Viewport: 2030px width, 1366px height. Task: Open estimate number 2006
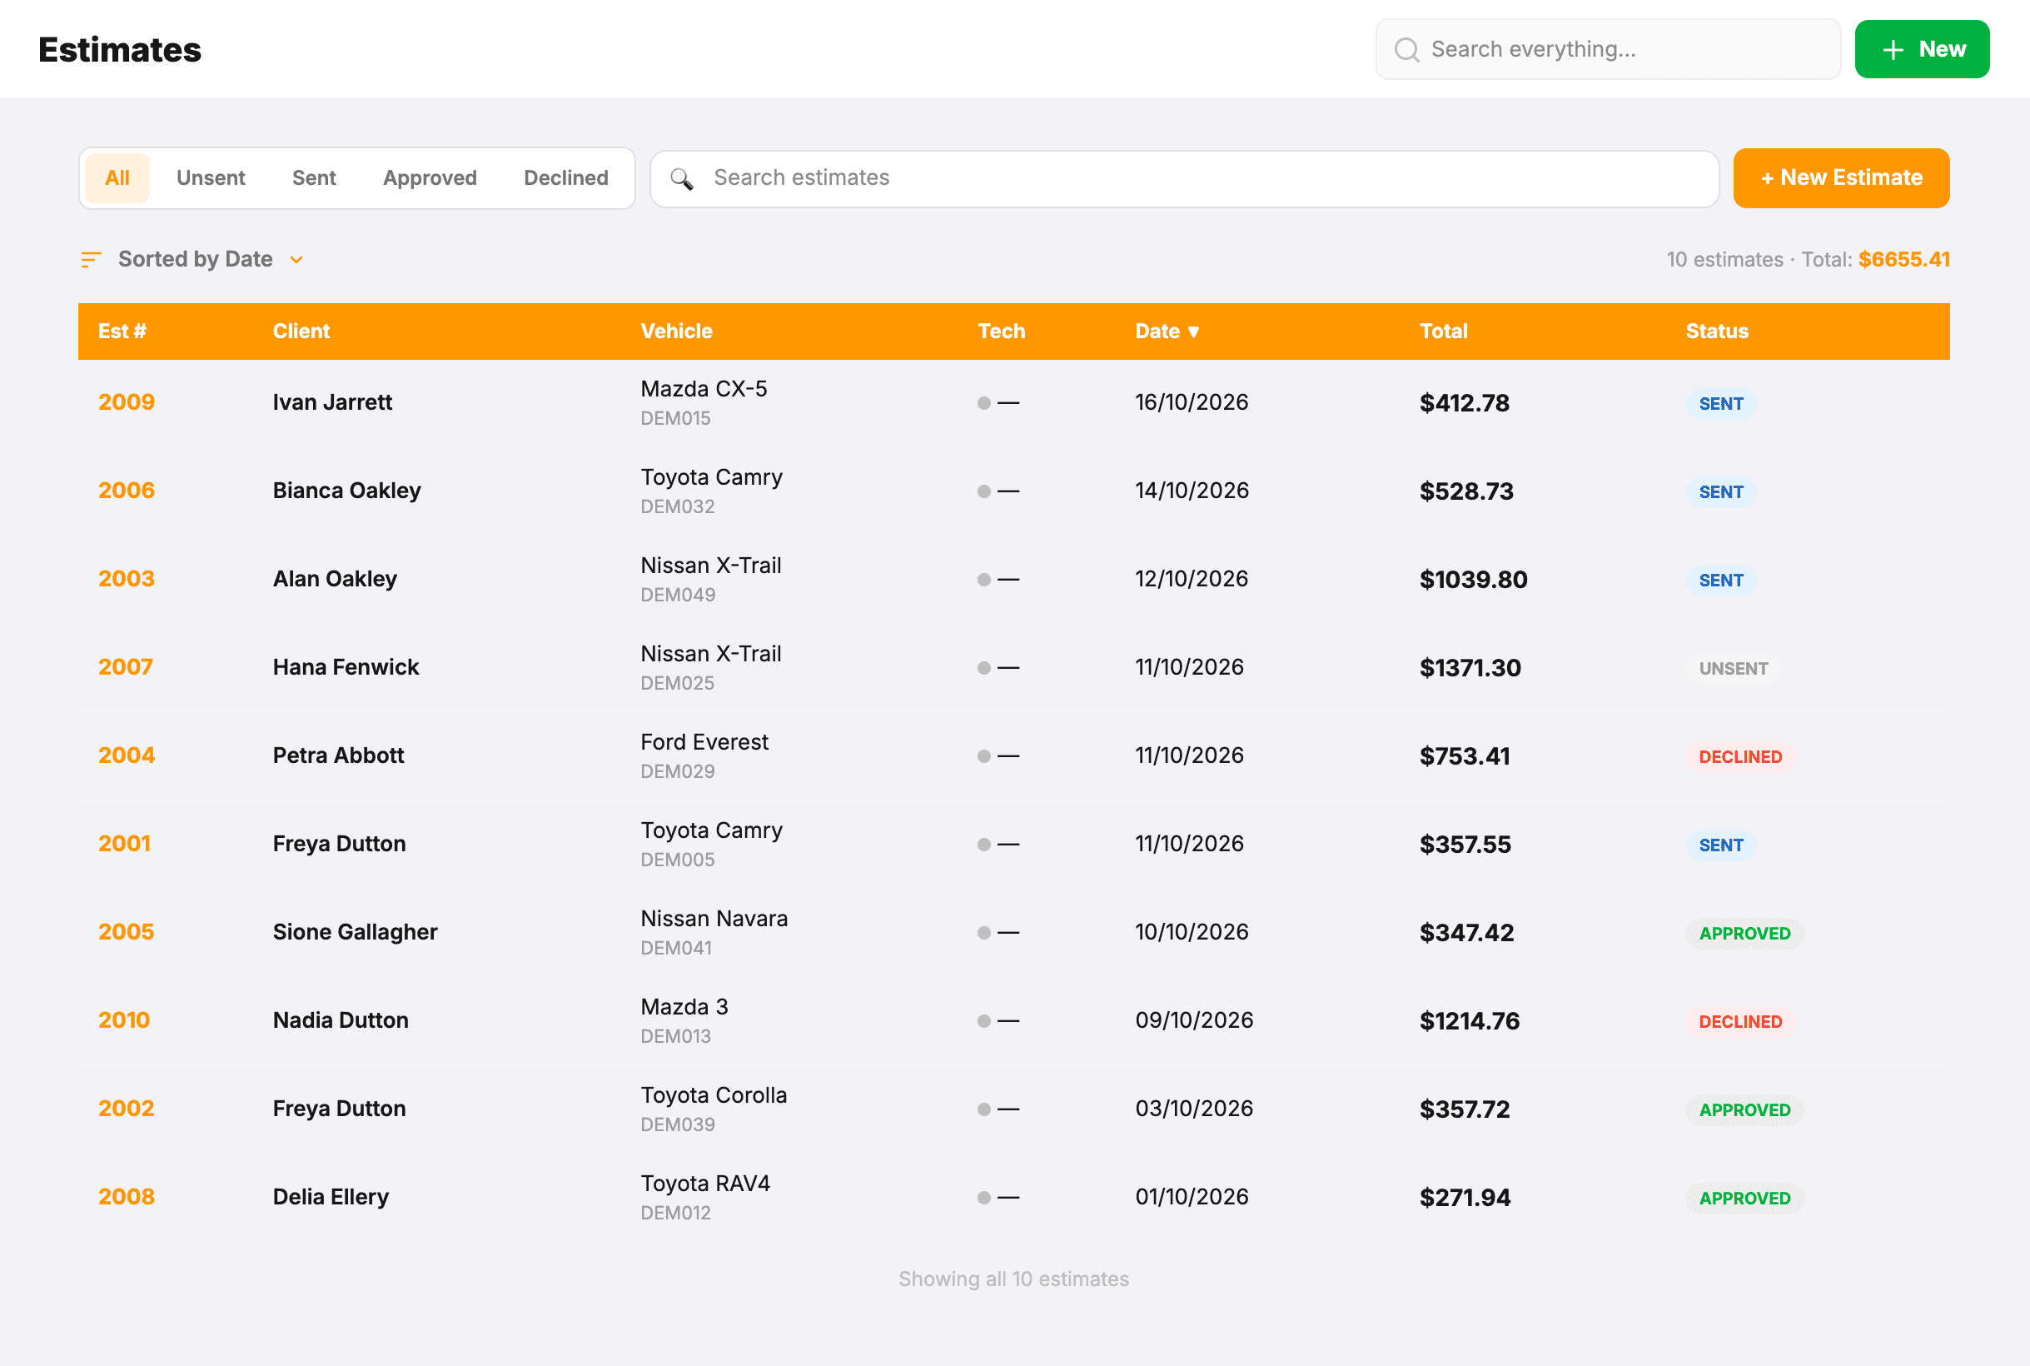[x=127, y=491]
